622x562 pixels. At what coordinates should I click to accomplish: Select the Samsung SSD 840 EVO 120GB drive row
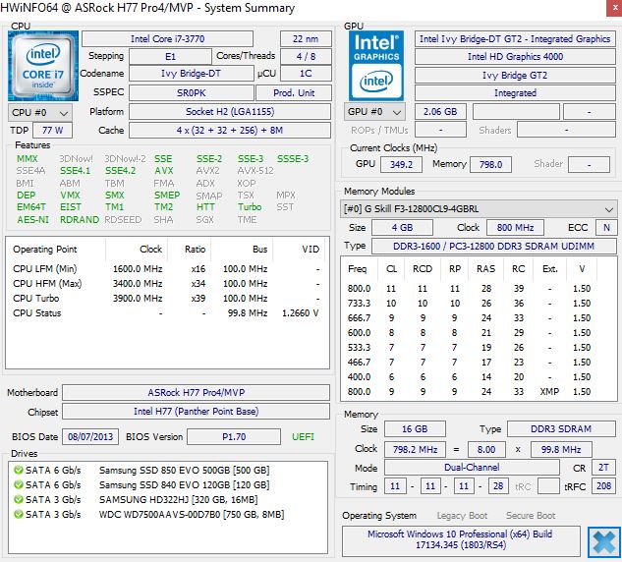167,485
